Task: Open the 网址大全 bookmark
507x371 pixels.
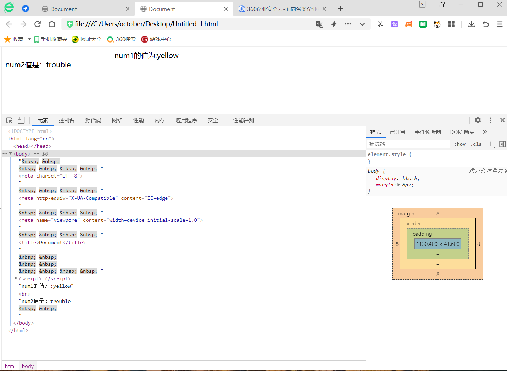Action: (87, 39)
